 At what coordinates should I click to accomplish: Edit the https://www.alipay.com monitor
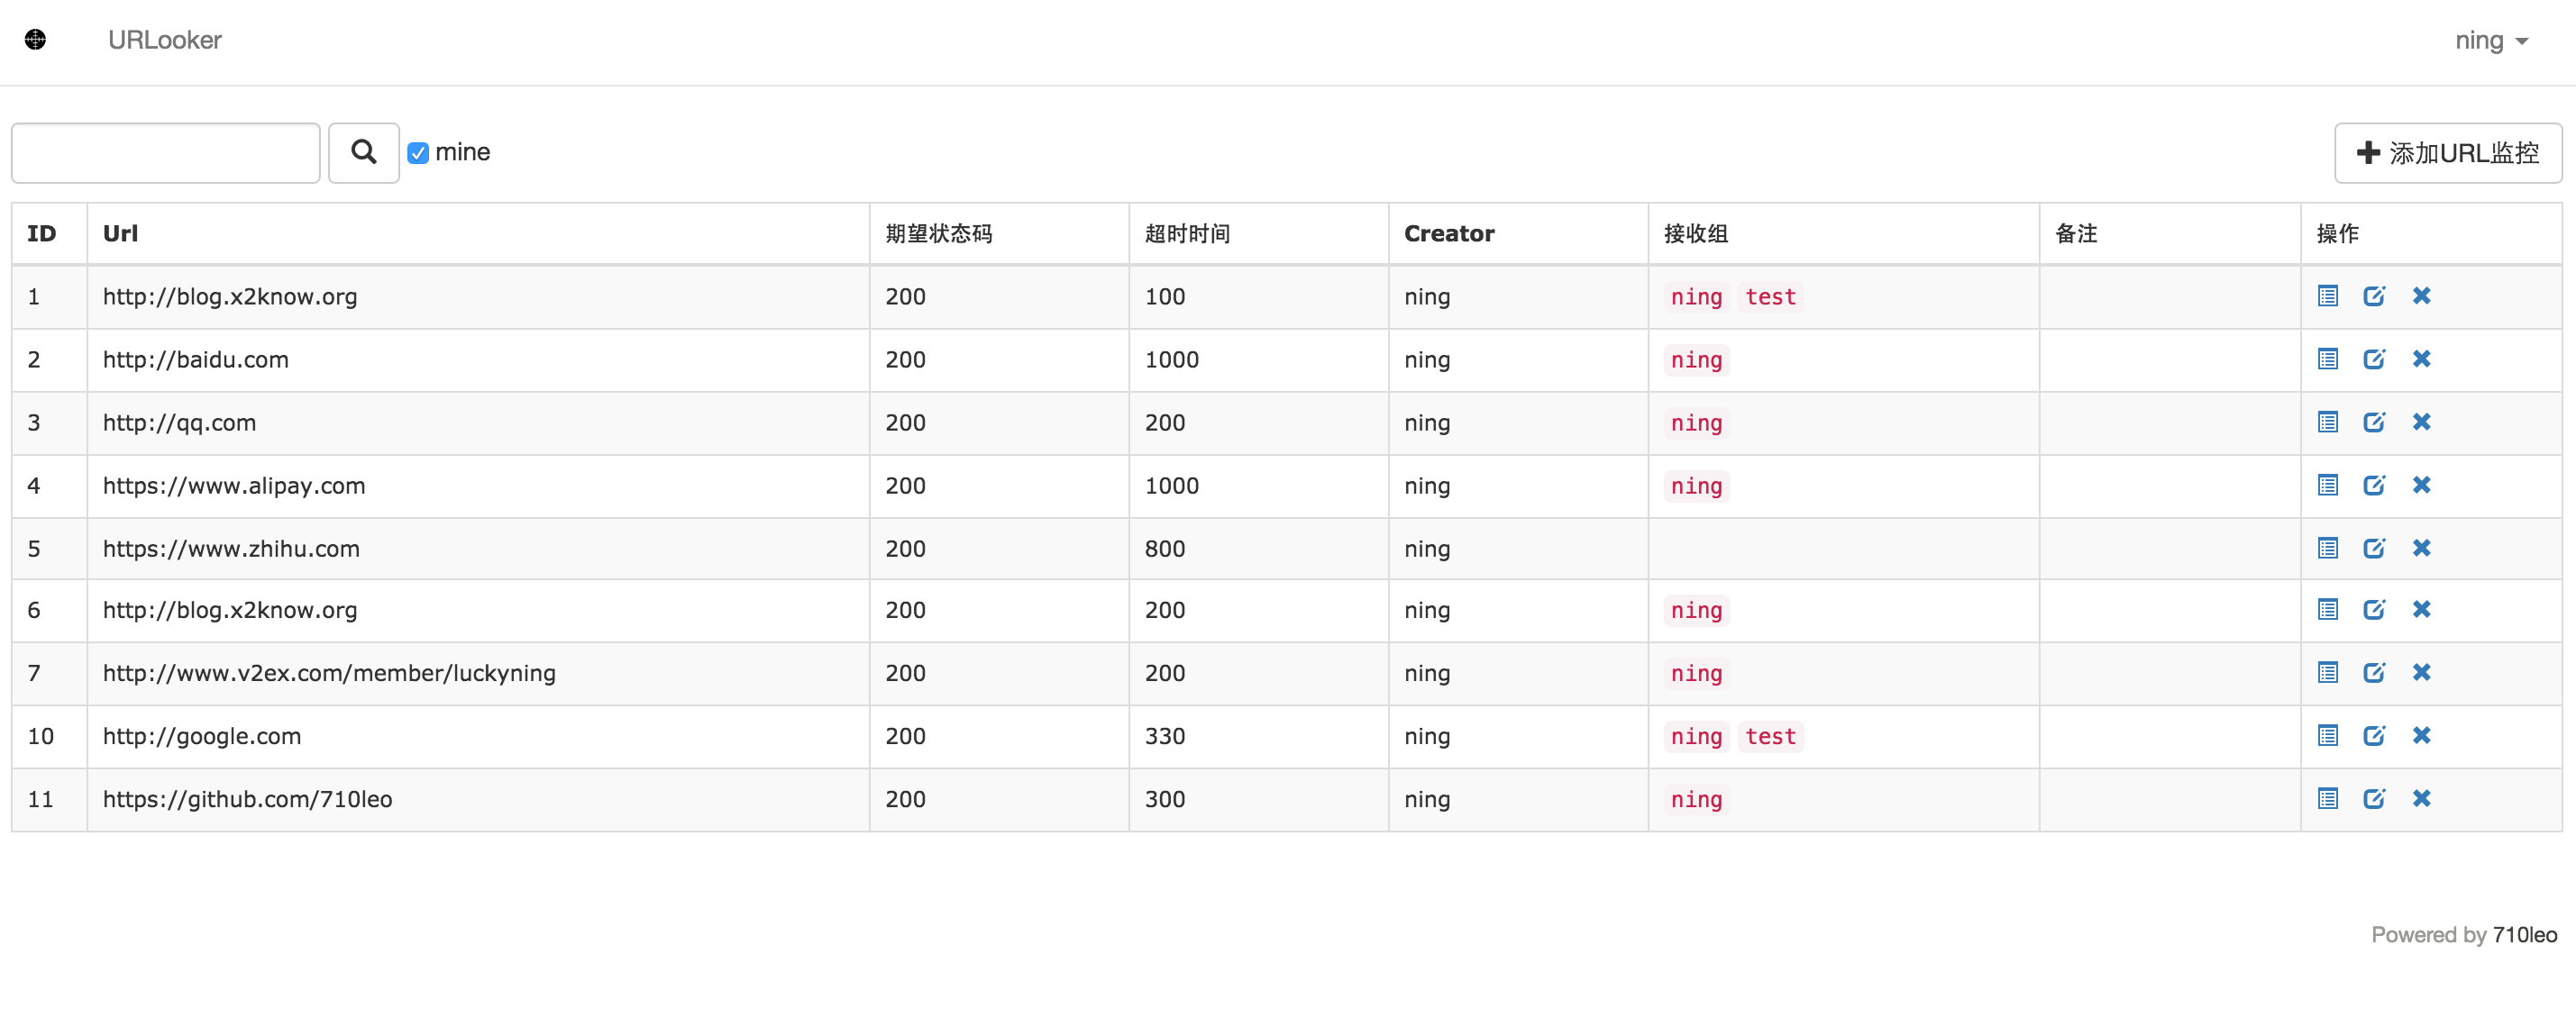pos(2375,485)
